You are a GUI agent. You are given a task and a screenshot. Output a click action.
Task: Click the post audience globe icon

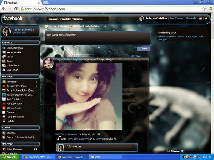99,134
